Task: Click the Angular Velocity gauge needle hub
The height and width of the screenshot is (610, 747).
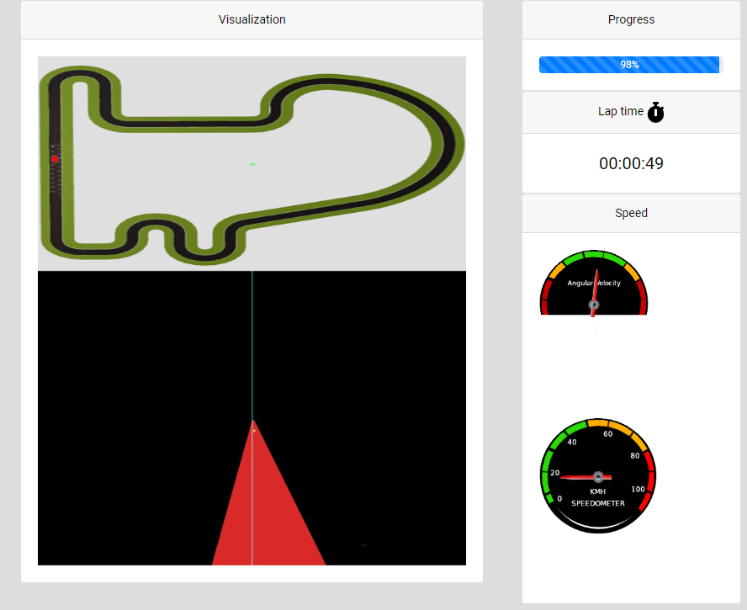Action: coord(594,305)
